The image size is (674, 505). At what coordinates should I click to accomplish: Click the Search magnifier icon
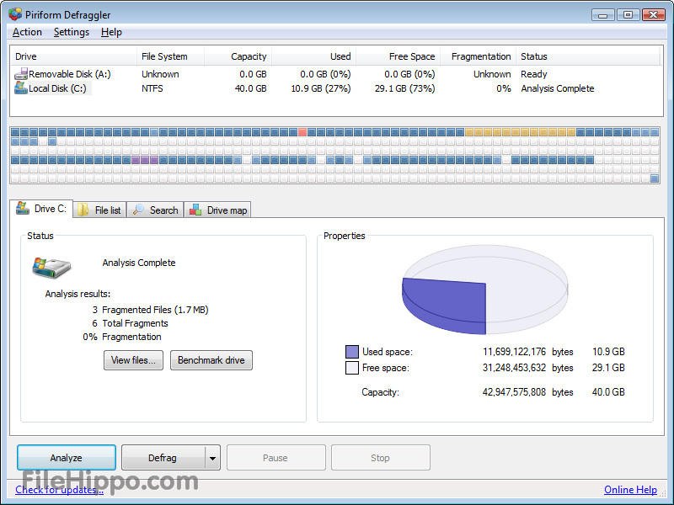pos(139,210)
